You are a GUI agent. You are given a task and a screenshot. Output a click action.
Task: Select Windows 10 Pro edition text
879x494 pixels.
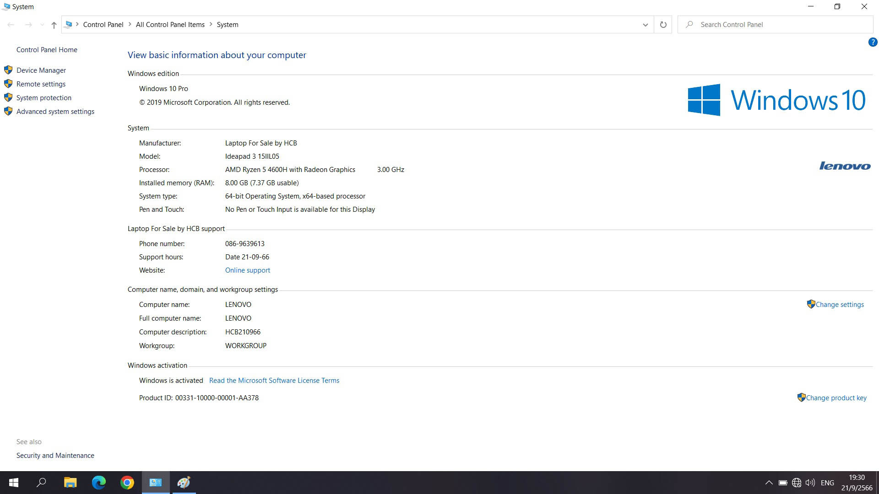coord(163,89)
